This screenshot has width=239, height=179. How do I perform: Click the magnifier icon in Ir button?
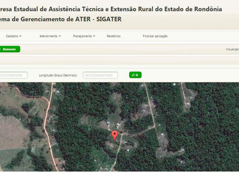pos(133,75)
